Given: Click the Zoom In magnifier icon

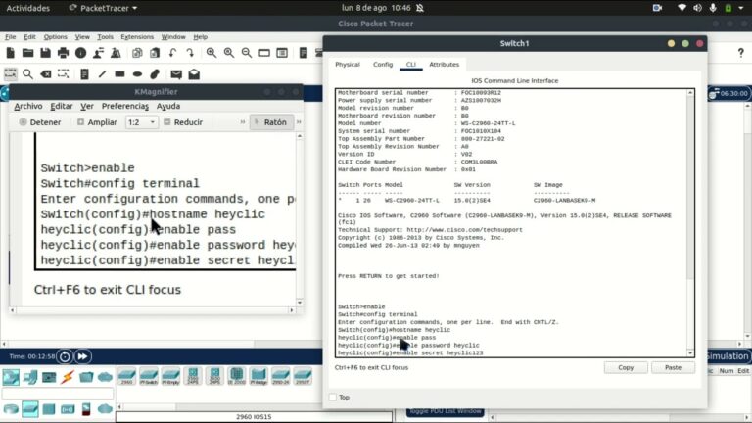Looking at the screenshot, I should (x=211, y=53).
